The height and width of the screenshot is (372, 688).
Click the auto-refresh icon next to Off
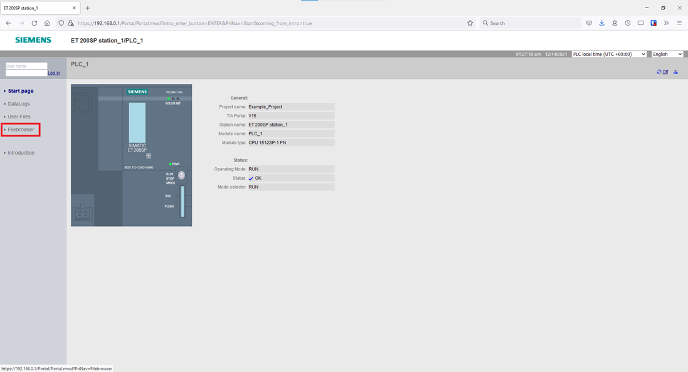pos(659,72)
